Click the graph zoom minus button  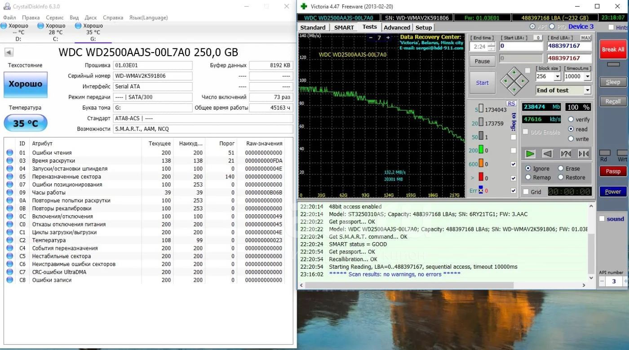[371, 38]
